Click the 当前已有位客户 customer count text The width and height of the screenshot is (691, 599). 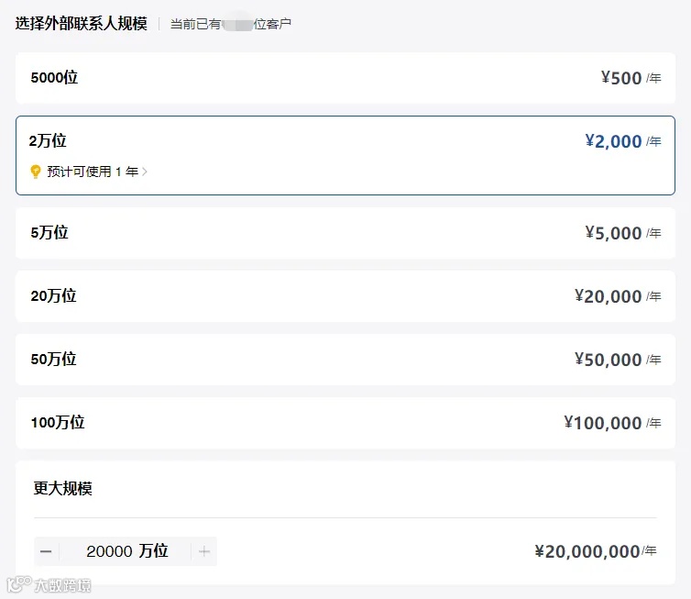(x=231, y=24)
